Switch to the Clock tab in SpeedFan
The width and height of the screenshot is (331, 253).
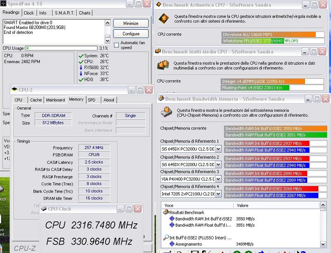[29, 13]
